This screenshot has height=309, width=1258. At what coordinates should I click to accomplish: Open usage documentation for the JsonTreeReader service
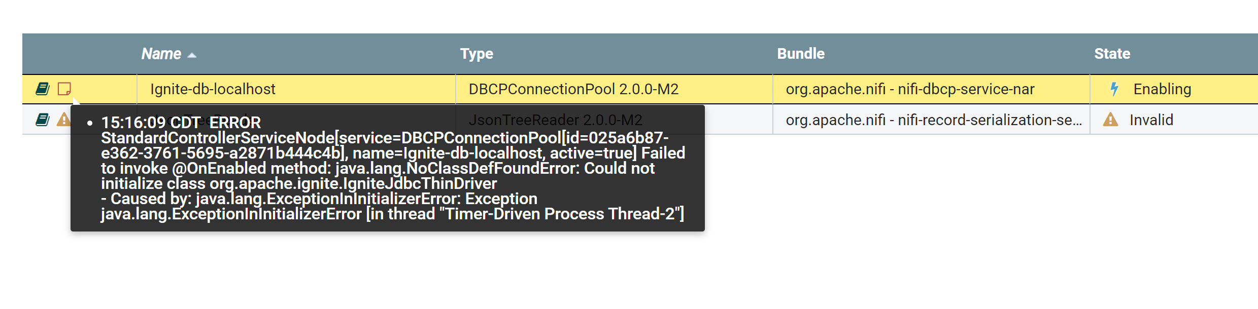point(42,120)
